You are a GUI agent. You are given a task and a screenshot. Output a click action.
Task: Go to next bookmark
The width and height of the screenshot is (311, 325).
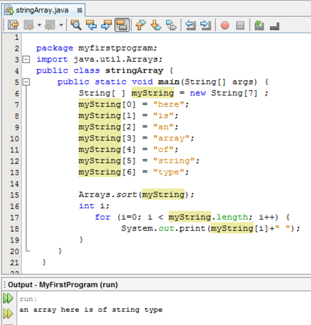click(156, 25)
